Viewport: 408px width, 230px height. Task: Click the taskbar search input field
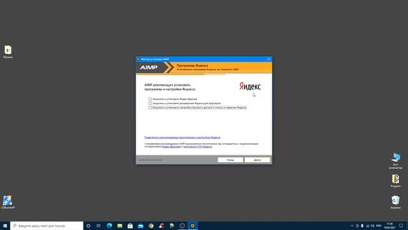point(47,226)
